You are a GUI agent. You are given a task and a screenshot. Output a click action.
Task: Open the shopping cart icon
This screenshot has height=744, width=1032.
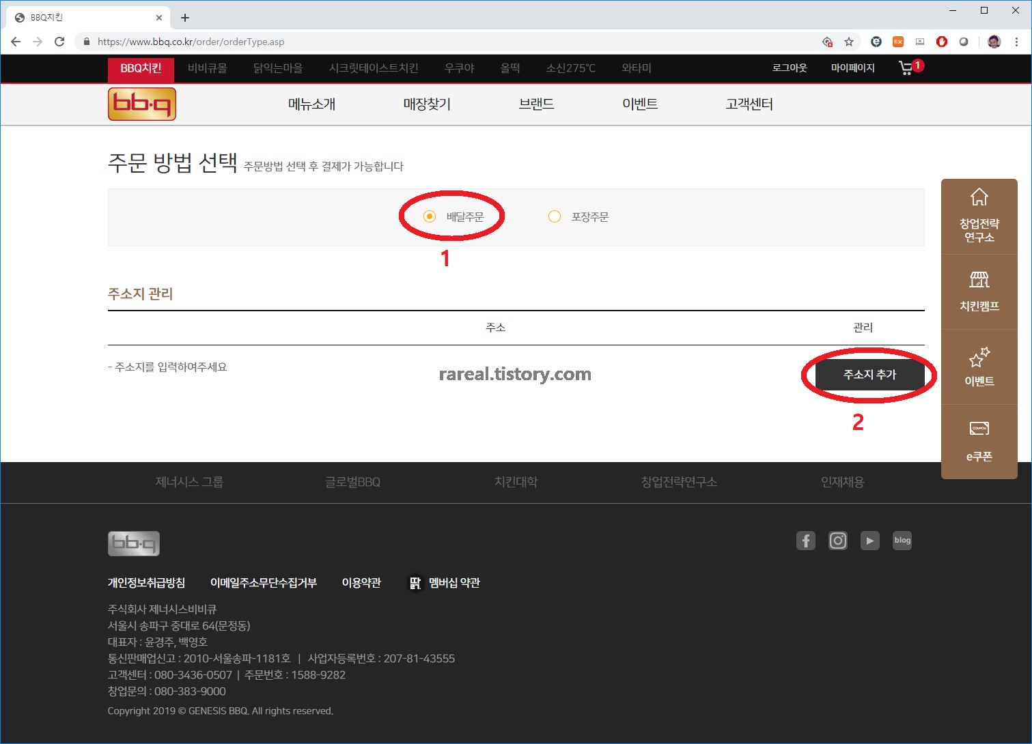click(907, 68)
